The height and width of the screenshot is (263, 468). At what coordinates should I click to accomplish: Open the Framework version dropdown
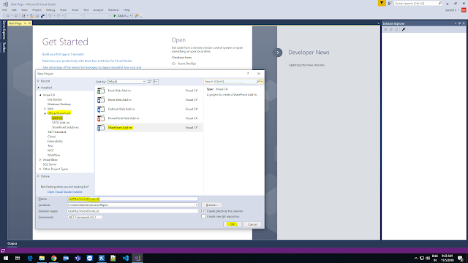86,217
